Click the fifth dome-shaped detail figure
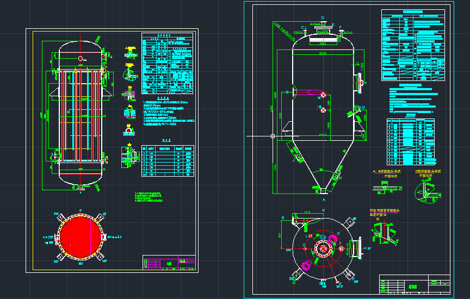Viewport: 470px width, 299px height. coord(129,130)
